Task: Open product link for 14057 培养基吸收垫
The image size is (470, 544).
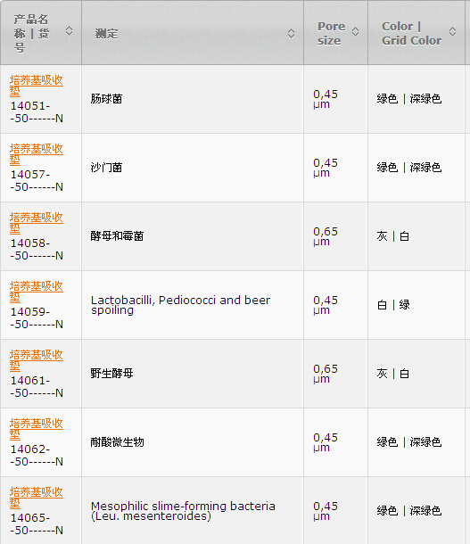Action: coord(36,154)
